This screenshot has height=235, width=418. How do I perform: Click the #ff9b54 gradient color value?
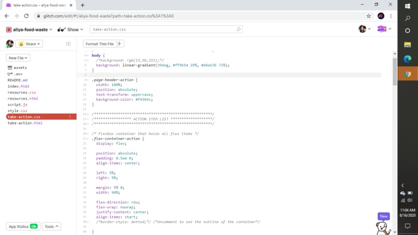pyautogui.click(x=180, y=65)
